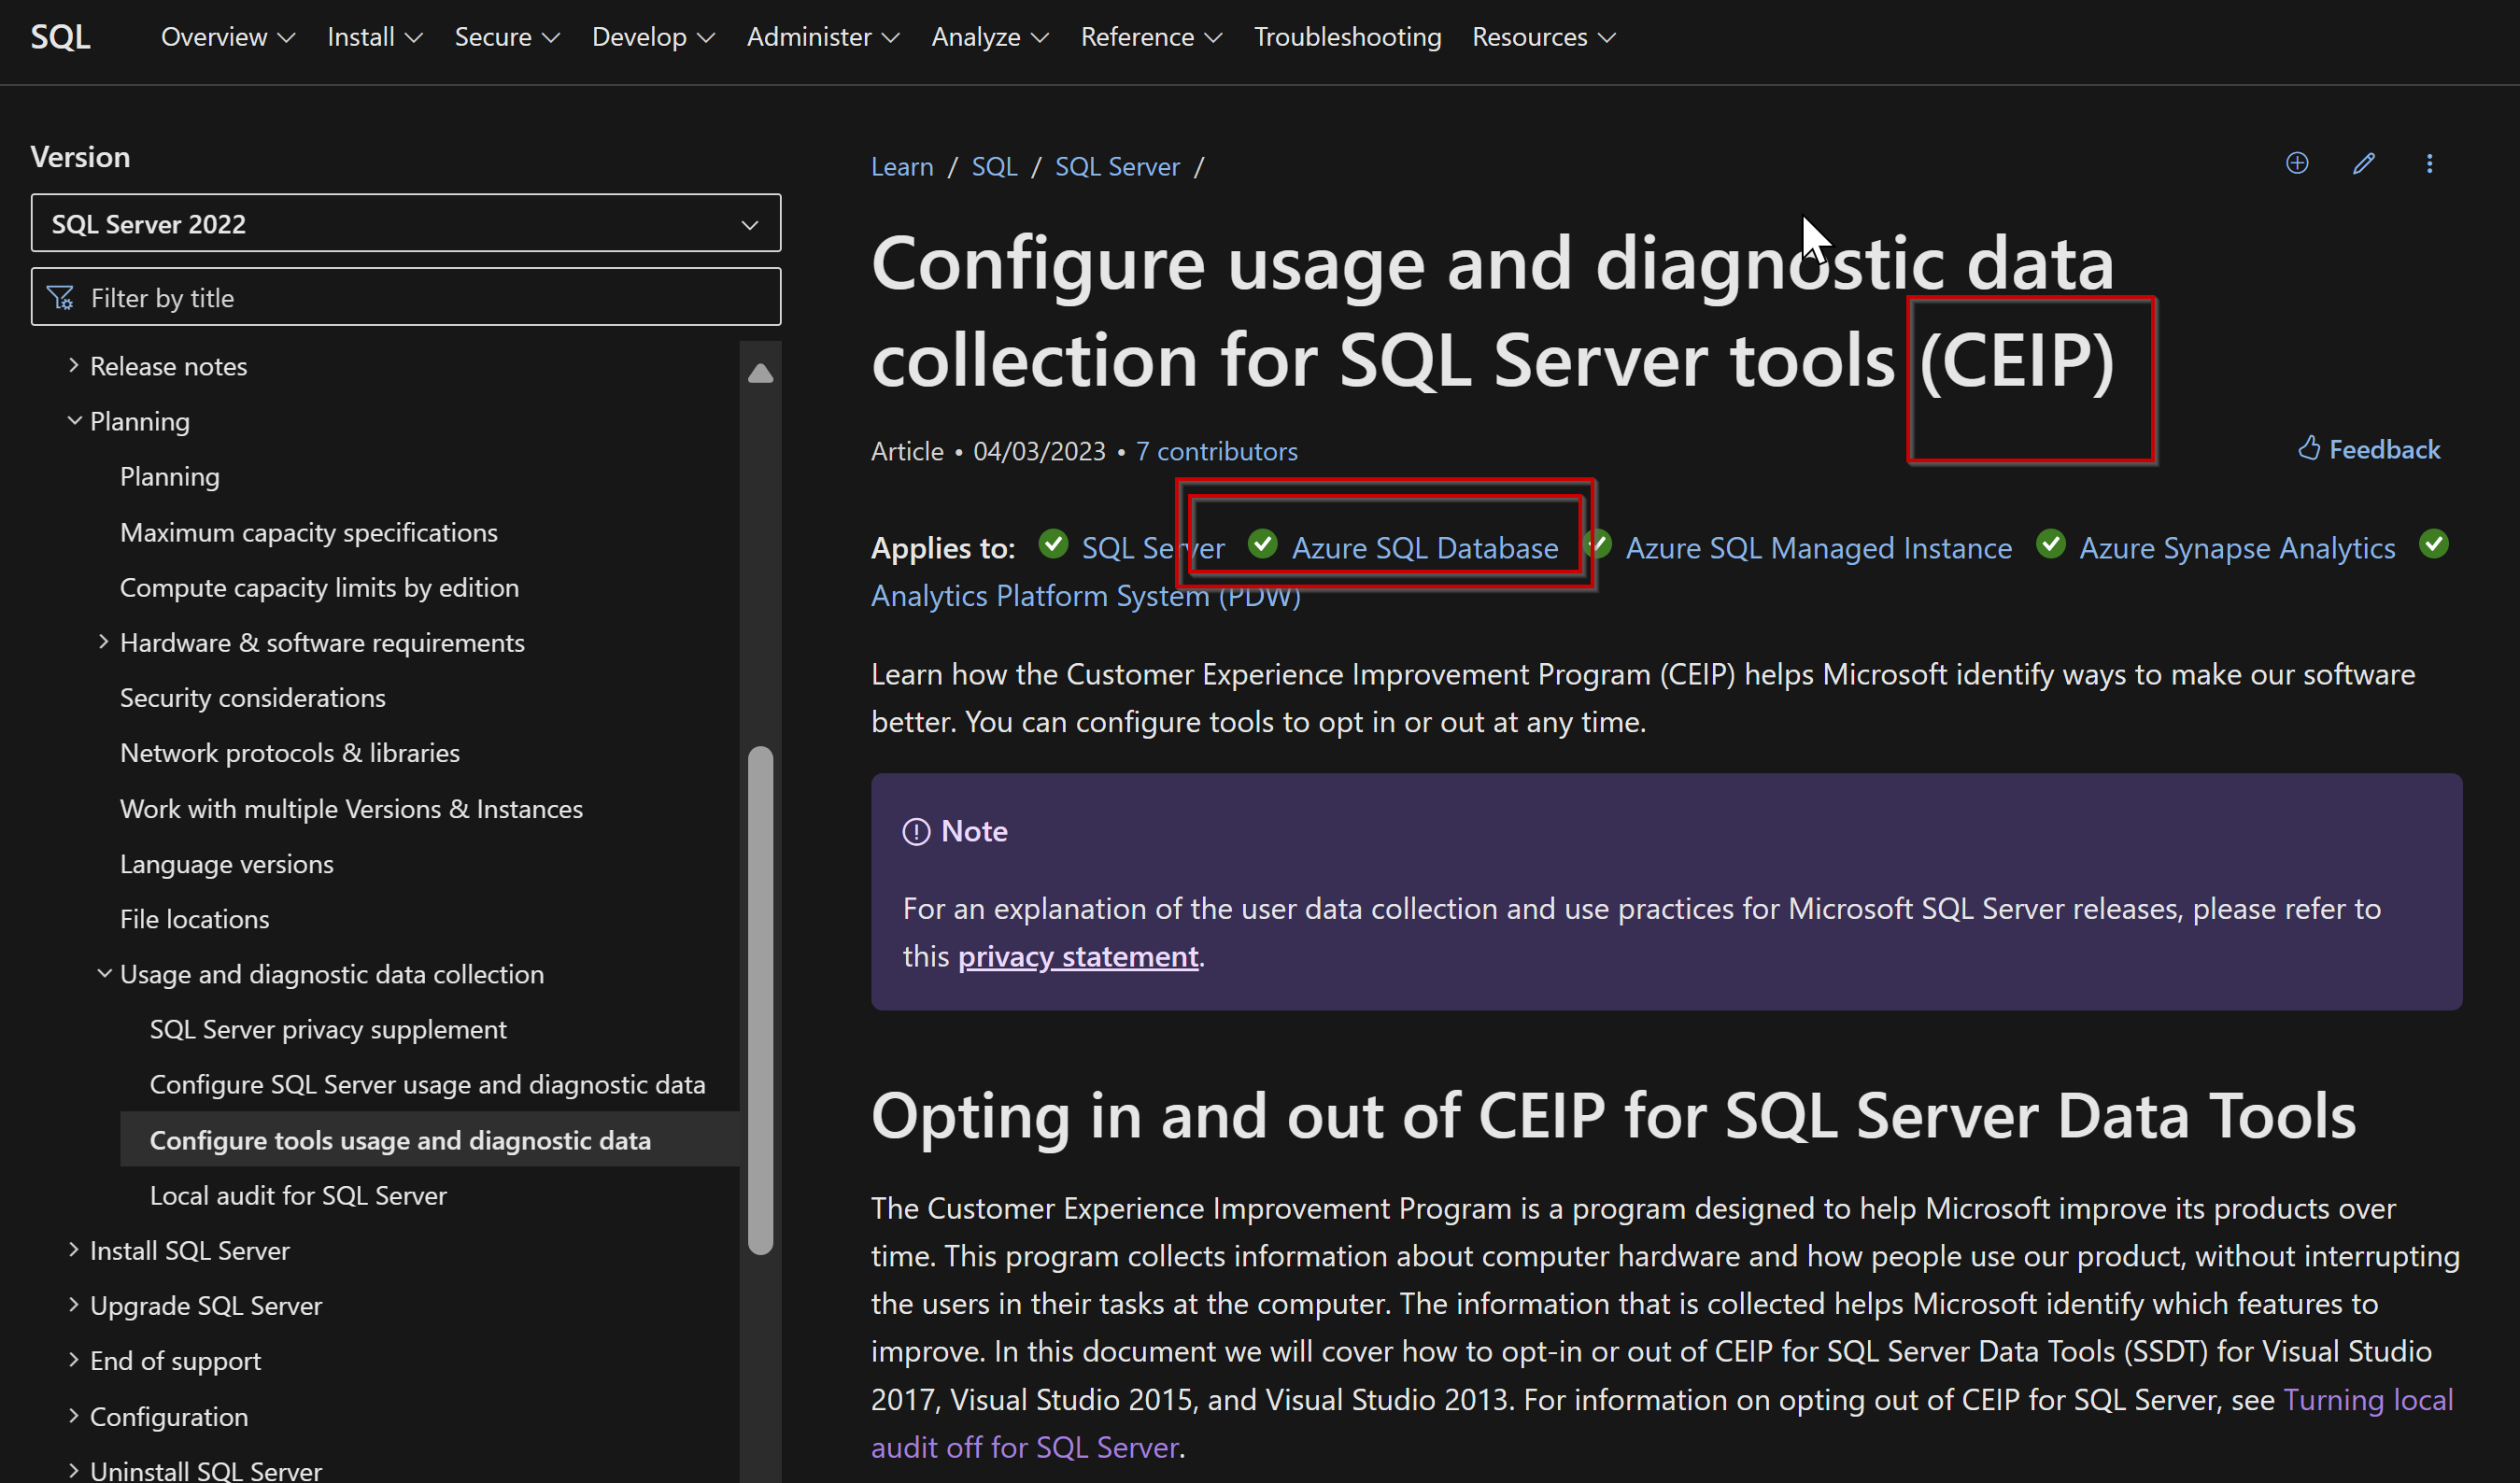This screenshot has height=1483, width=2520.
Task: Click the Learn breadcrumb link
Action: [x=902, y=166]
